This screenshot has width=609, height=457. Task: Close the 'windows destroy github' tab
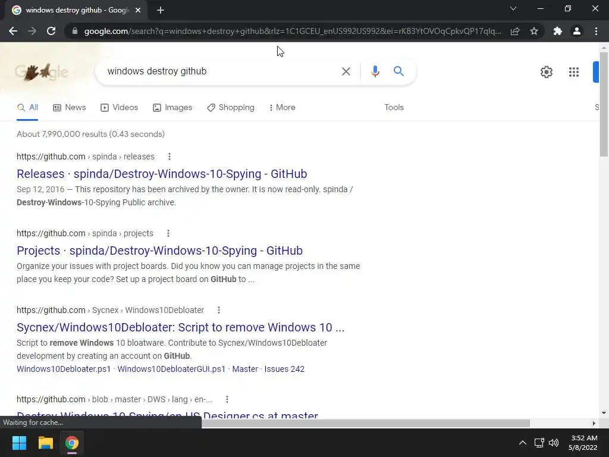click(138, 11)
